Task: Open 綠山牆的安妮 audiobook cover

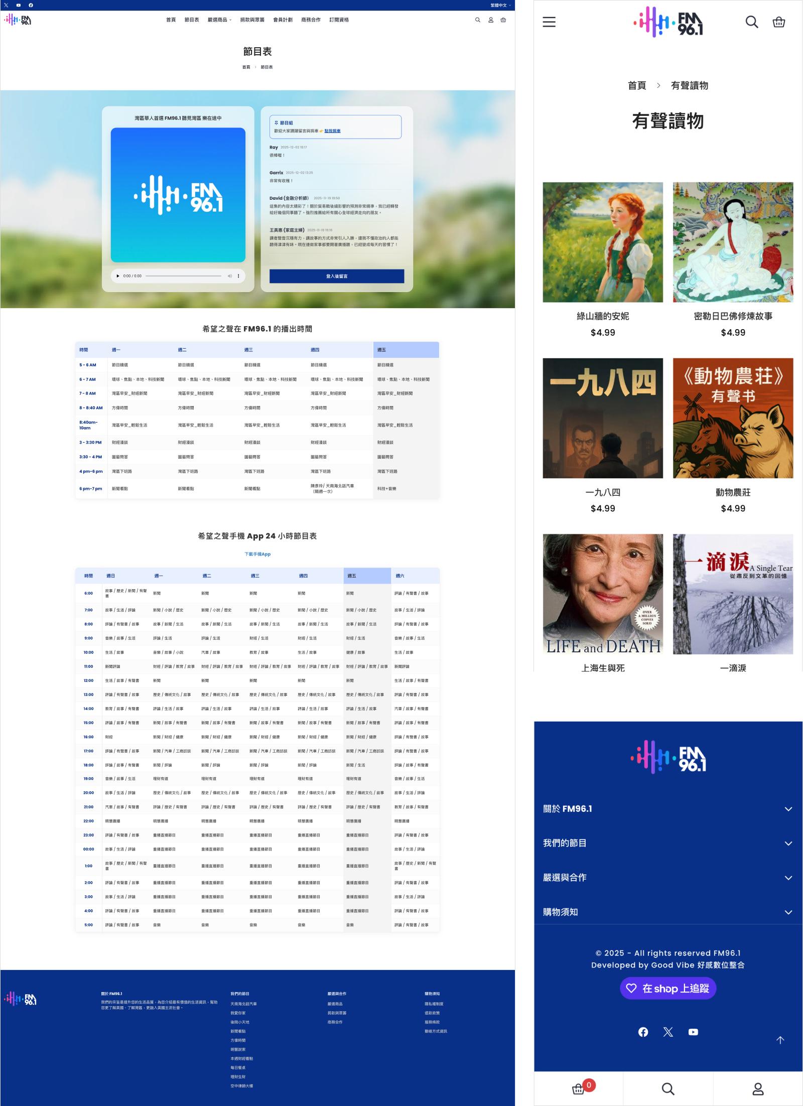Action: (x=603, y=242)
